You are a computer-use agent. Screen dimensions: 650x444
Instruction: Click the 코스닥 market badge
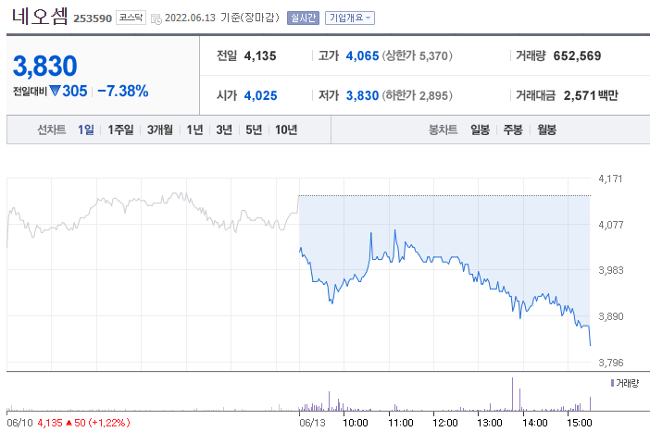[x=131, y=18]
